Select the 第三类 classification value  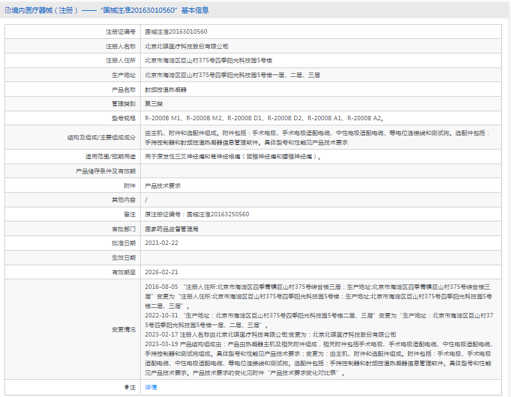(154, 104)
